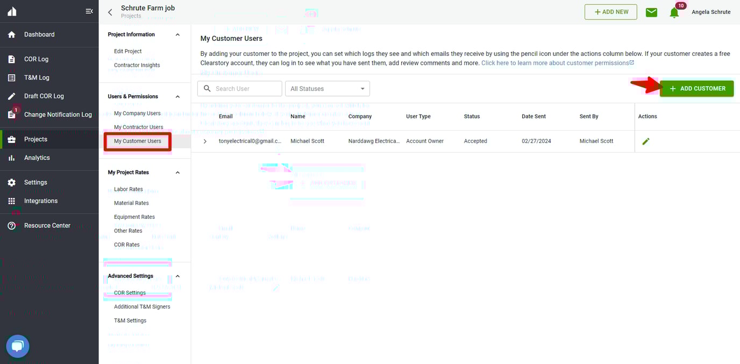
Task: Navigate back using arrow beside Schrute Farm job
Action: (110, 12)
